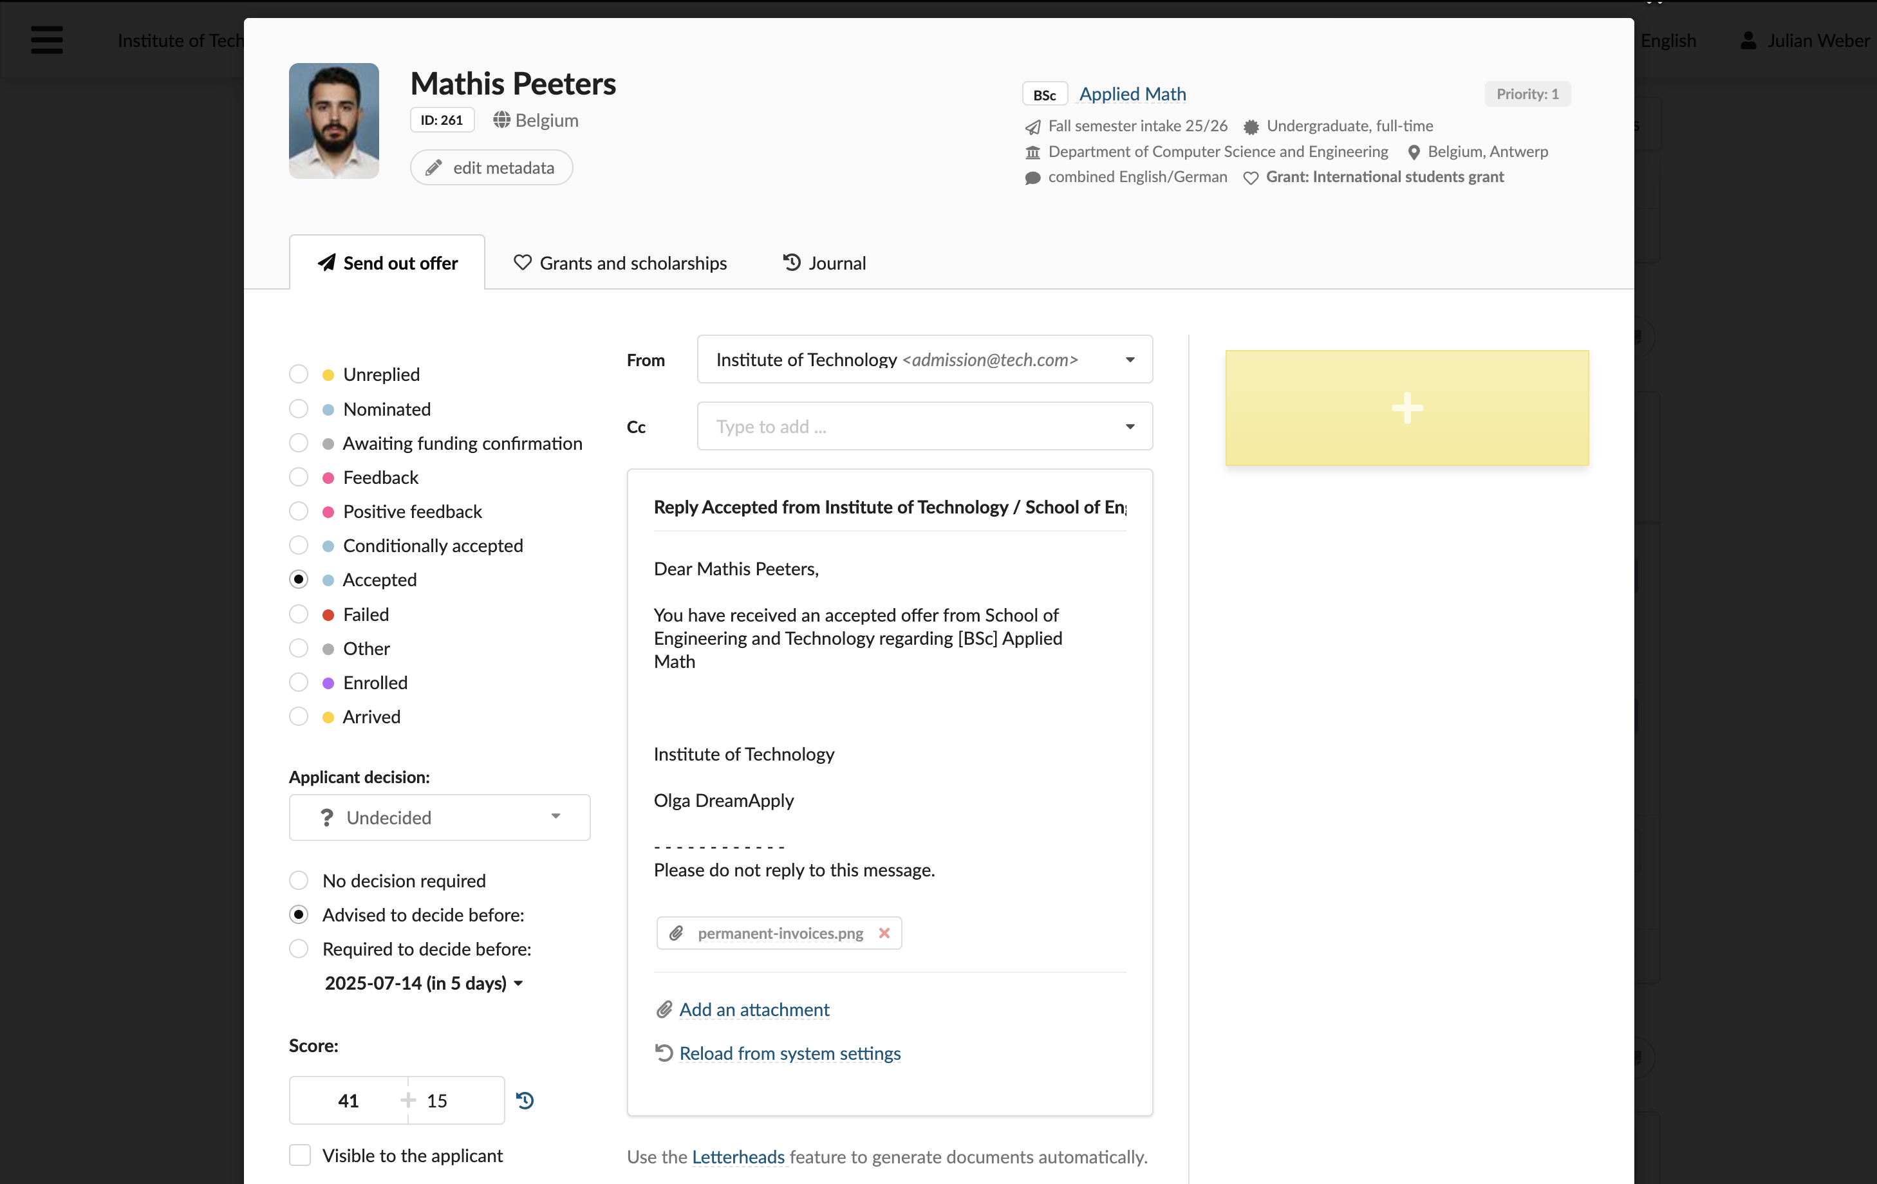1877x1184 pixels.
Task: Click the pencil icon in edit metadata
Action: [x=433, y=167]
